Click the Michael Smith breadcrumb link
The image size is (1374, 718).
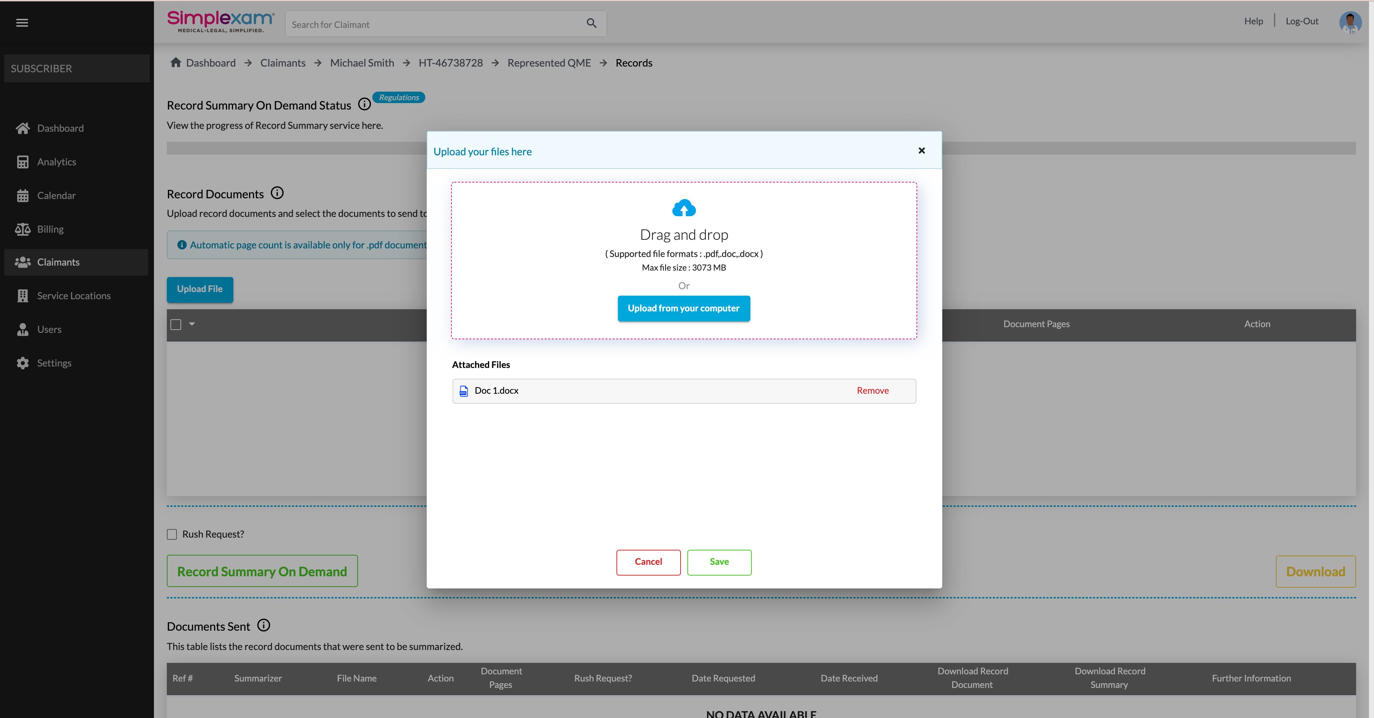[362, 63]
